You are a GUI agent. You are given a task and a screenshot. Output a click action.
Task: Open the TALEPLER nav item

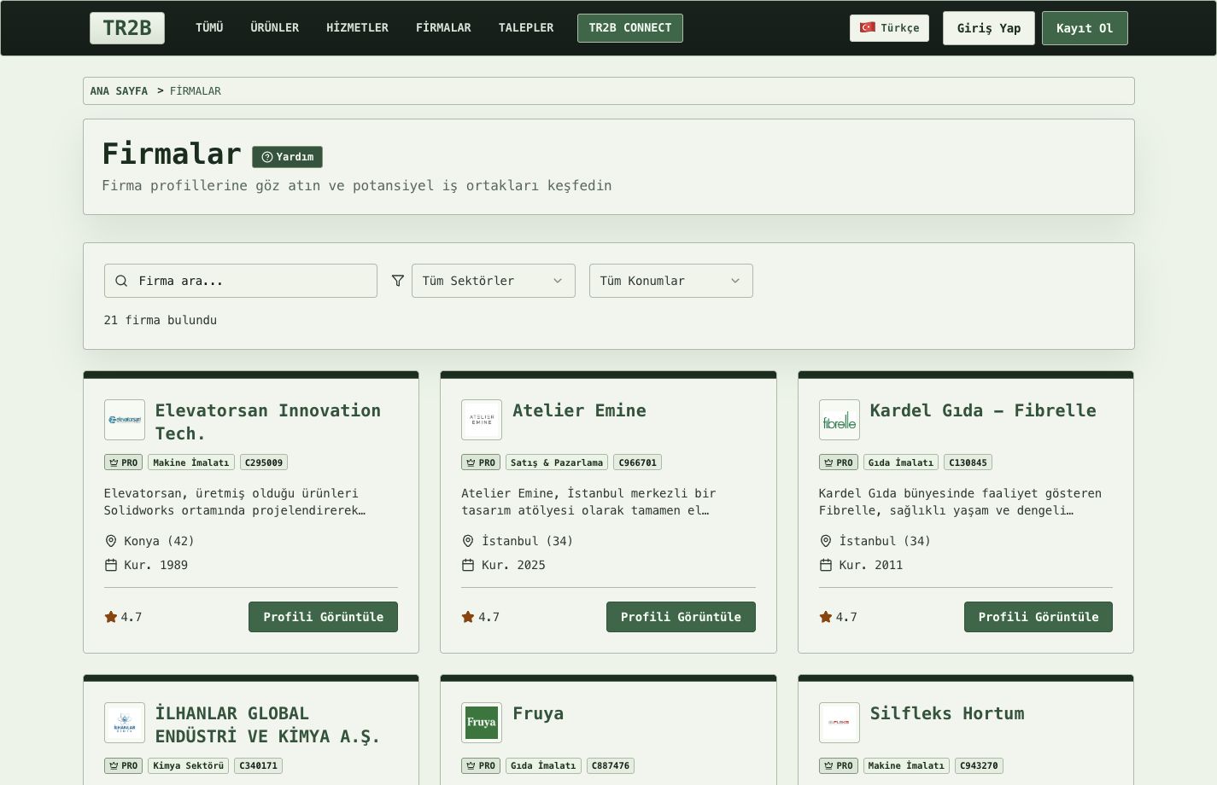[526, 28]
